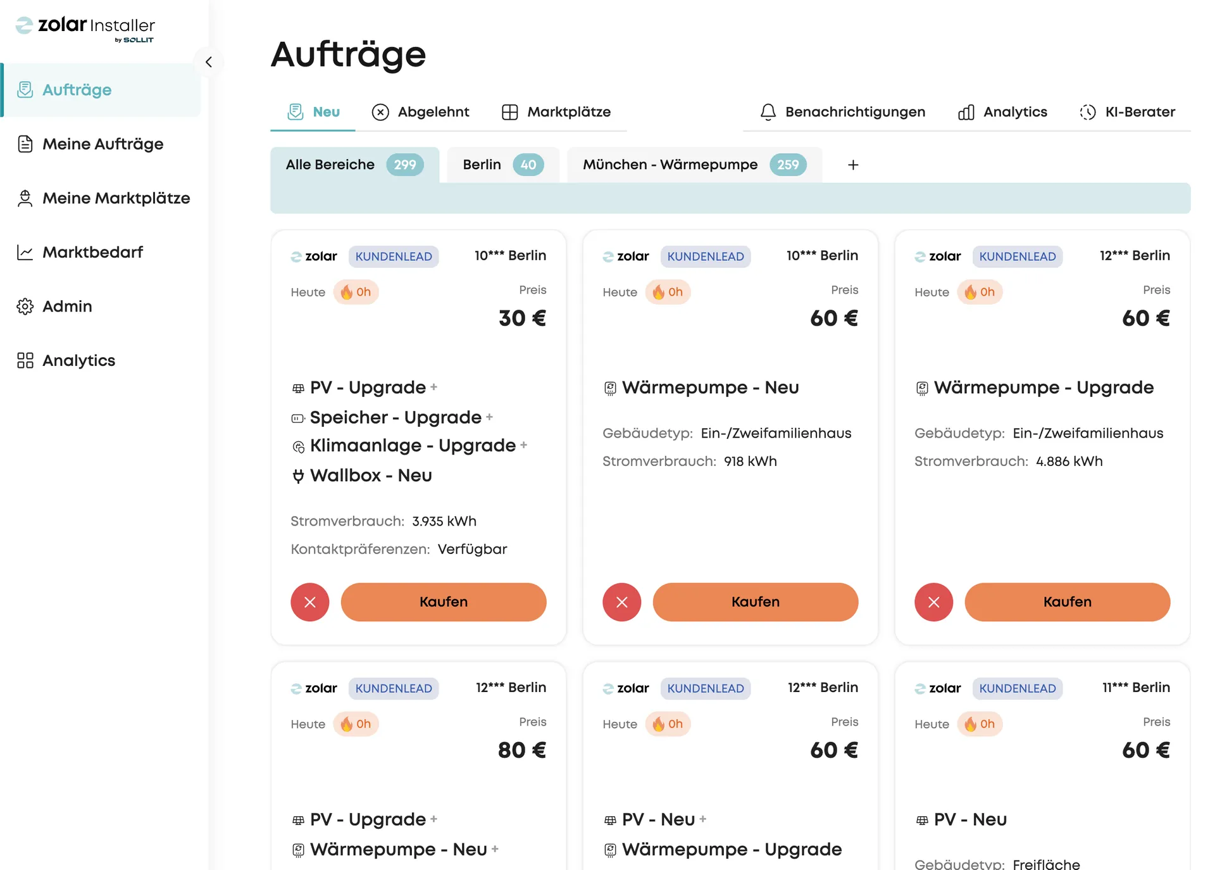Expand Klimaanlage - Upgrade plus sign

click(x=523, y=445)
